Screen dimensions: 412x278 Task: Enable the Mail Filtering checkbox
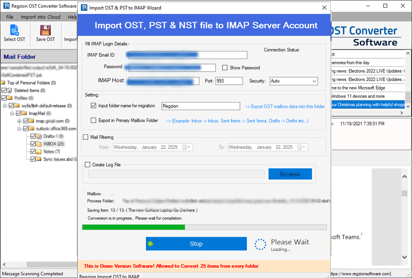coord(86,137)
